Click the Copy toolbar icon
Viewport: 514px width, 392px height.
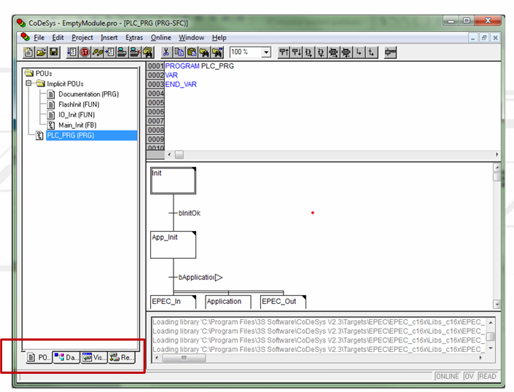click(179, 52)
